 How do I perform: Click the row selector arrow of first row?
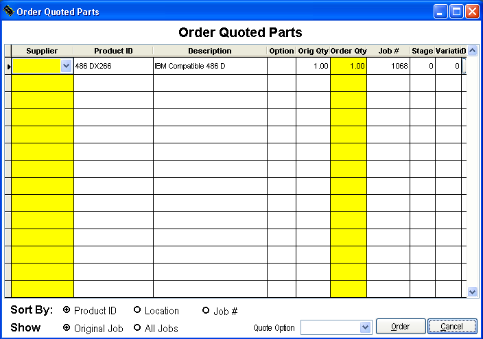click(x=8, y=67)
